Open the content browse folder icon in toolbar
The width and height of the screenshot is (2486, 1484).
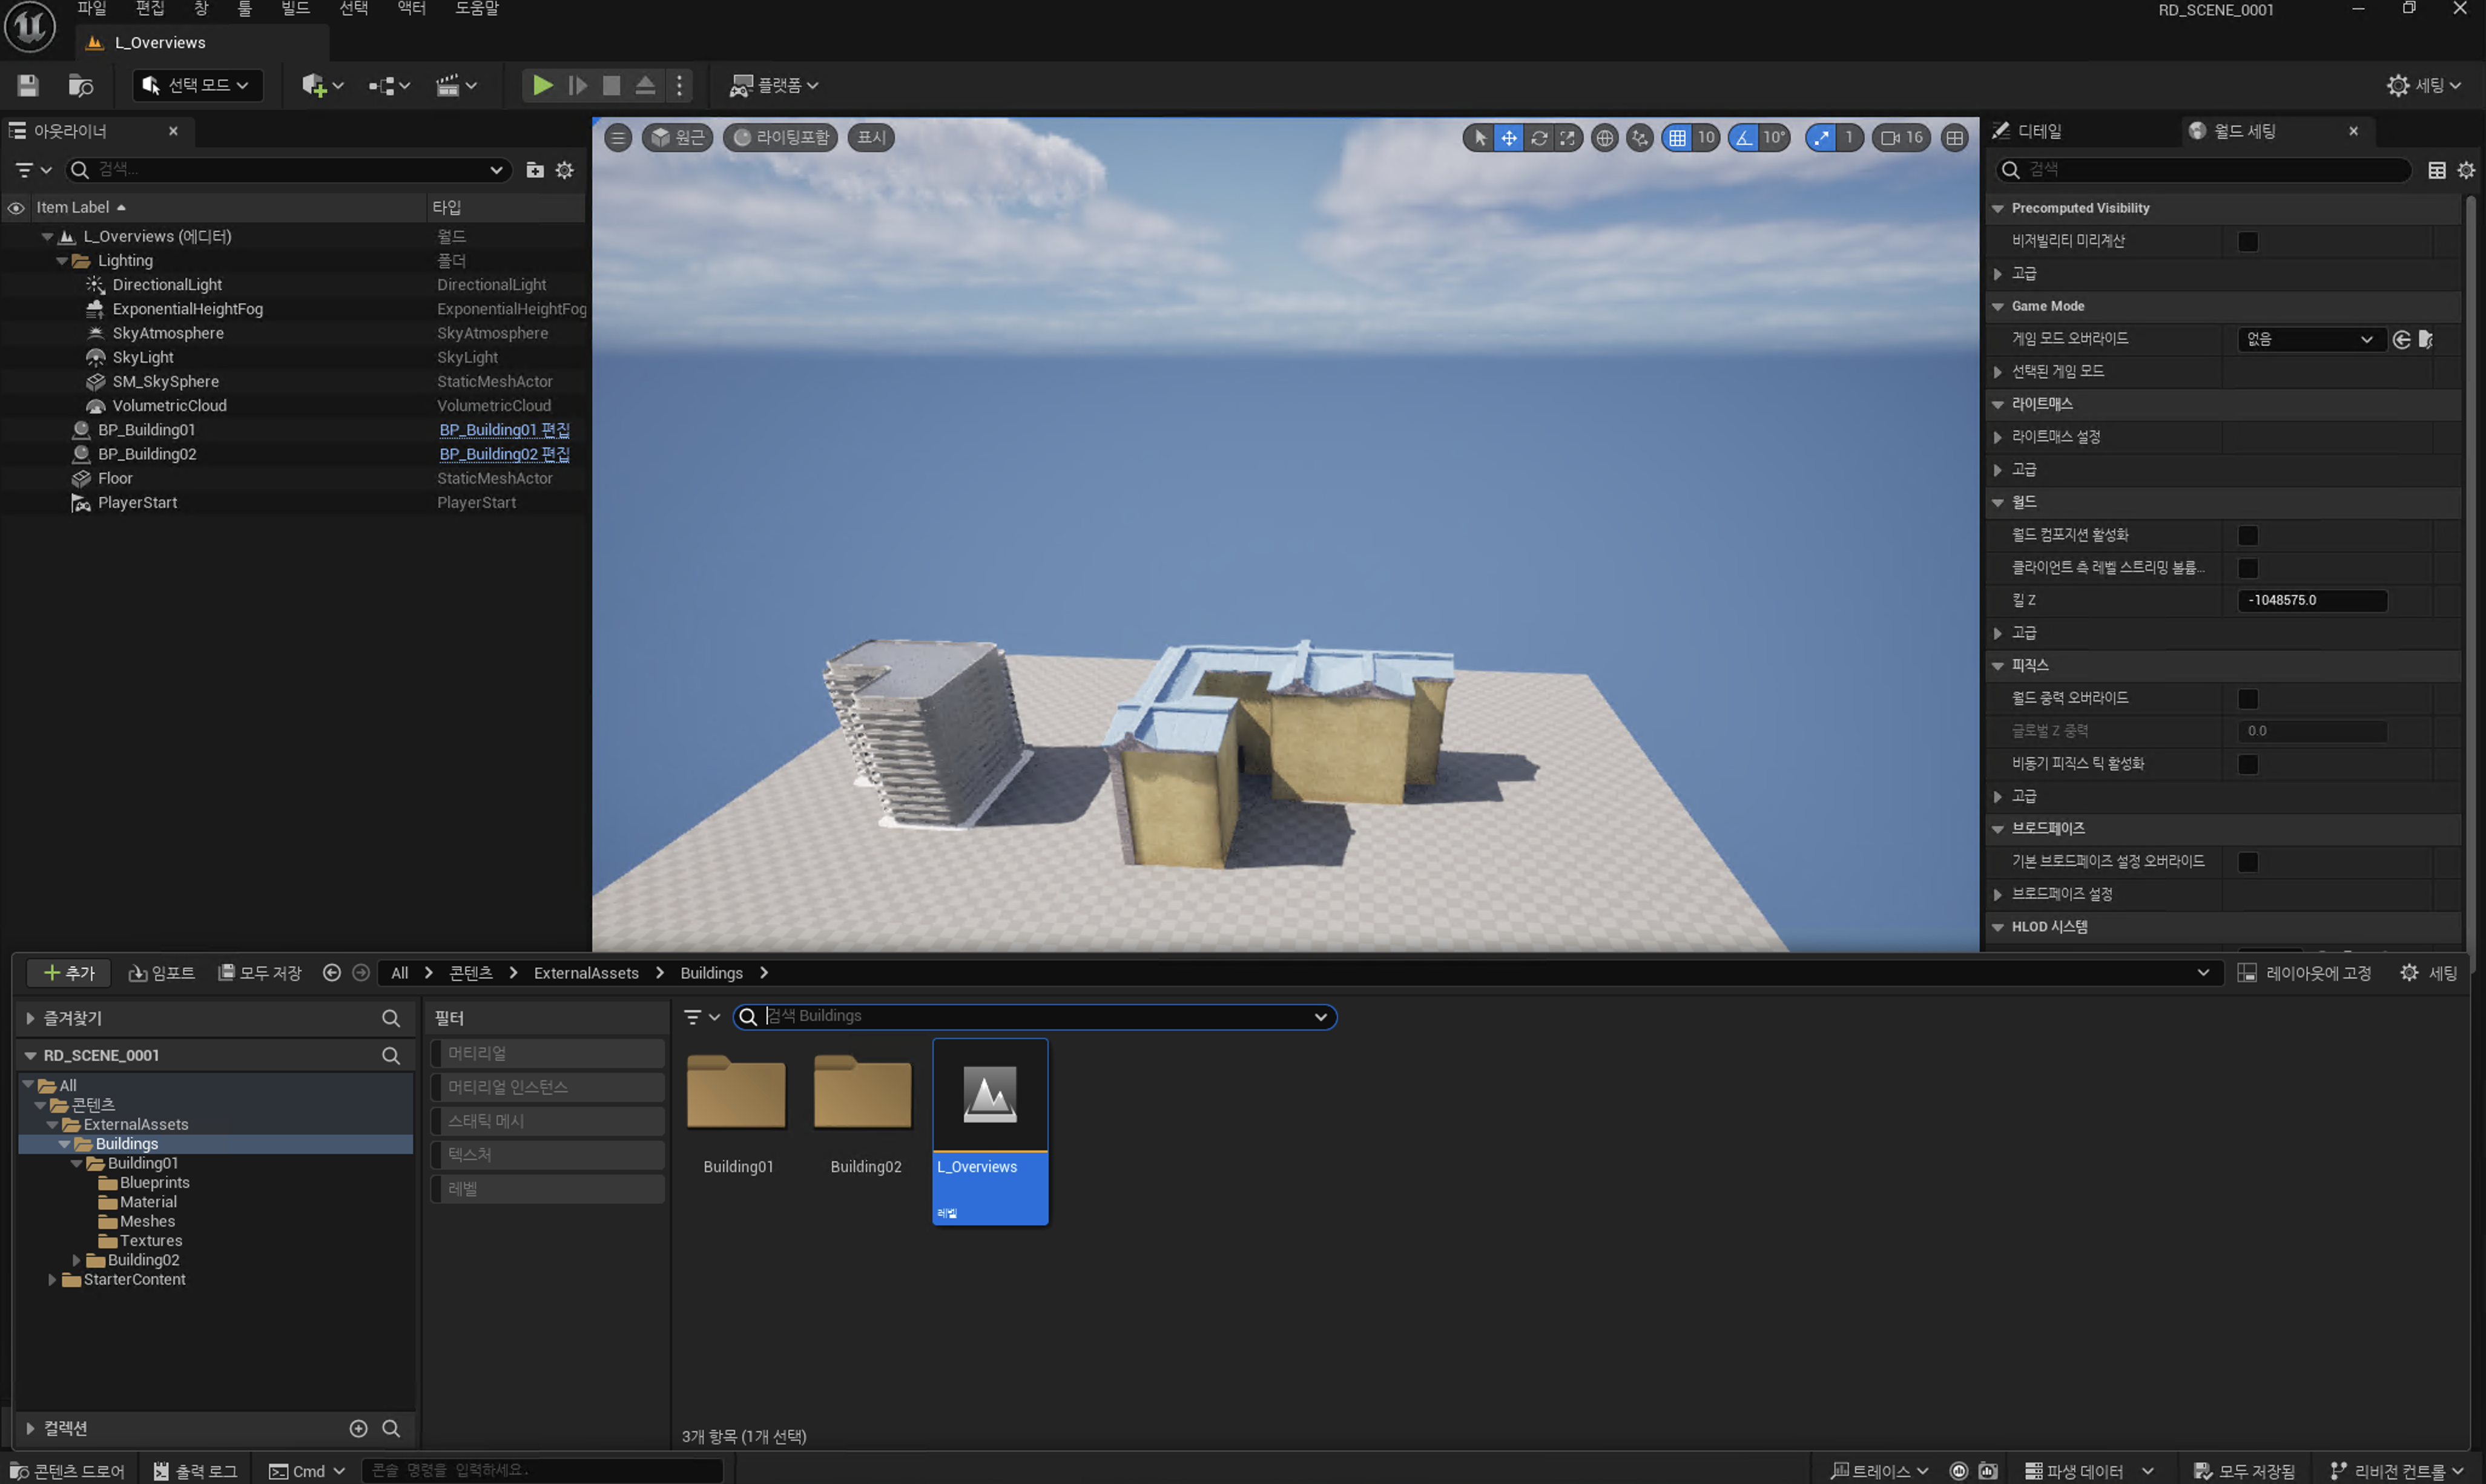[x=80, y=85]
